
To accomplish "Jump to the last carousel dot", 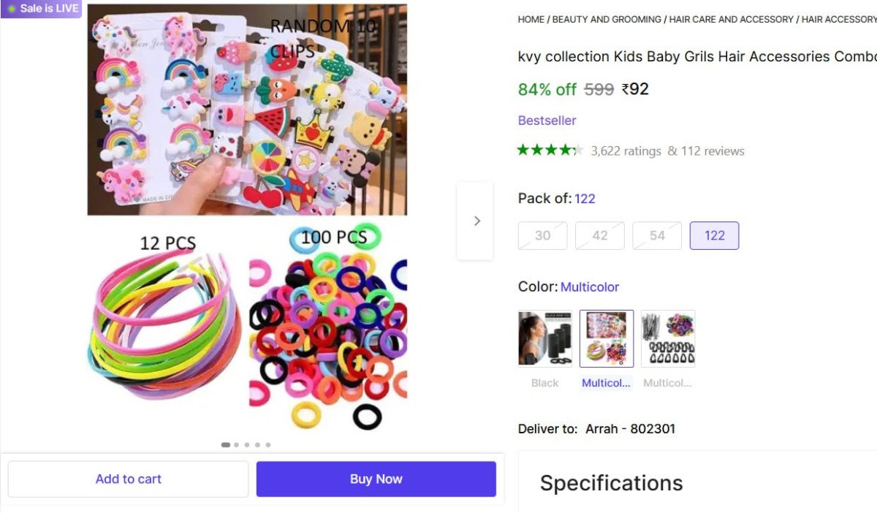I will coord(268,444).
